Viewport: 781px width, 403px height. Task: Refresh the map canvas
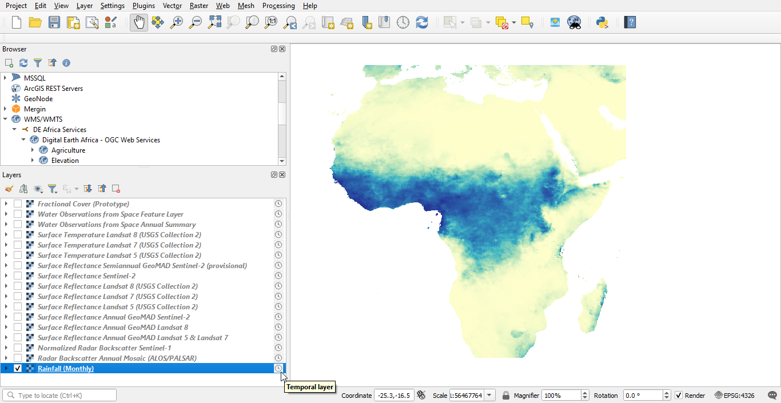422,22
